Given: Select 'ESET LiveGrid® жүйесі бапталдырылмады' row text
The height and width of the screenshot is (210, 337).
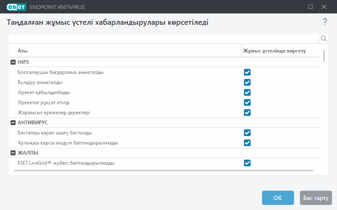Looking at the screenshot, I should coord(66,163).
